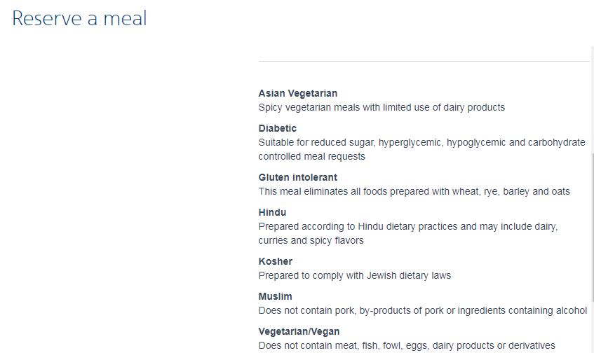
Task: Click the Reserve a meal page title
Action: (x=79, y=18)
